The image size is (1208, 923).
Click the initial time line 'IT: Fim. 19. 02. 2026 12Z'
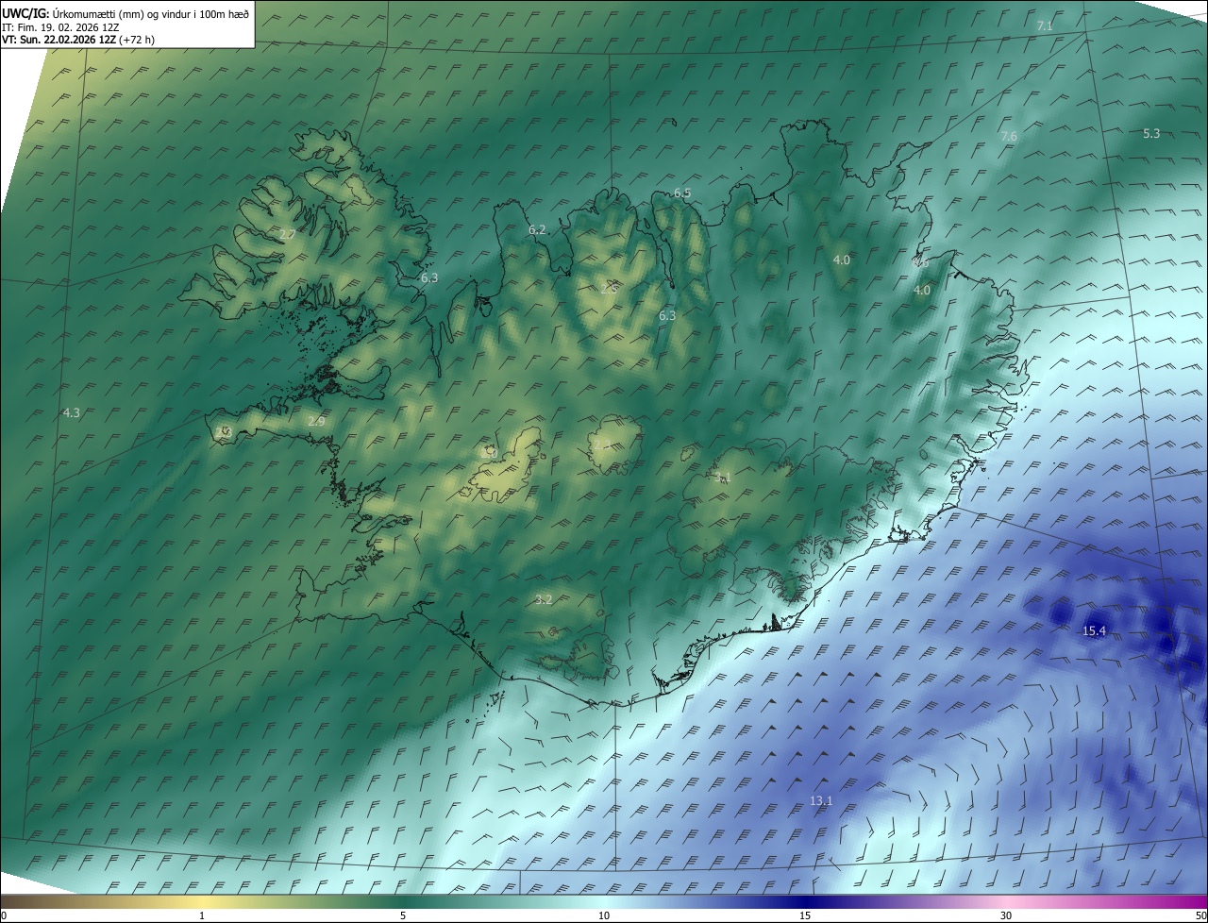59,27
